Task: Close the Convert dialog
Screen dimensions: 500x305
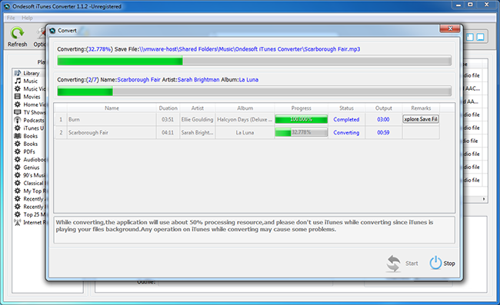Action: 450,28
